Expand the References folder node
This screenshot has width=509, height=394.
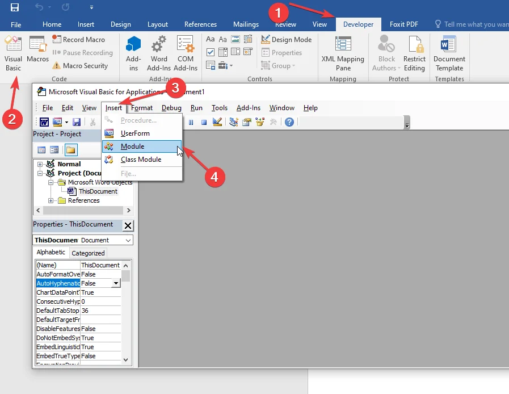(x=51, y=201)
